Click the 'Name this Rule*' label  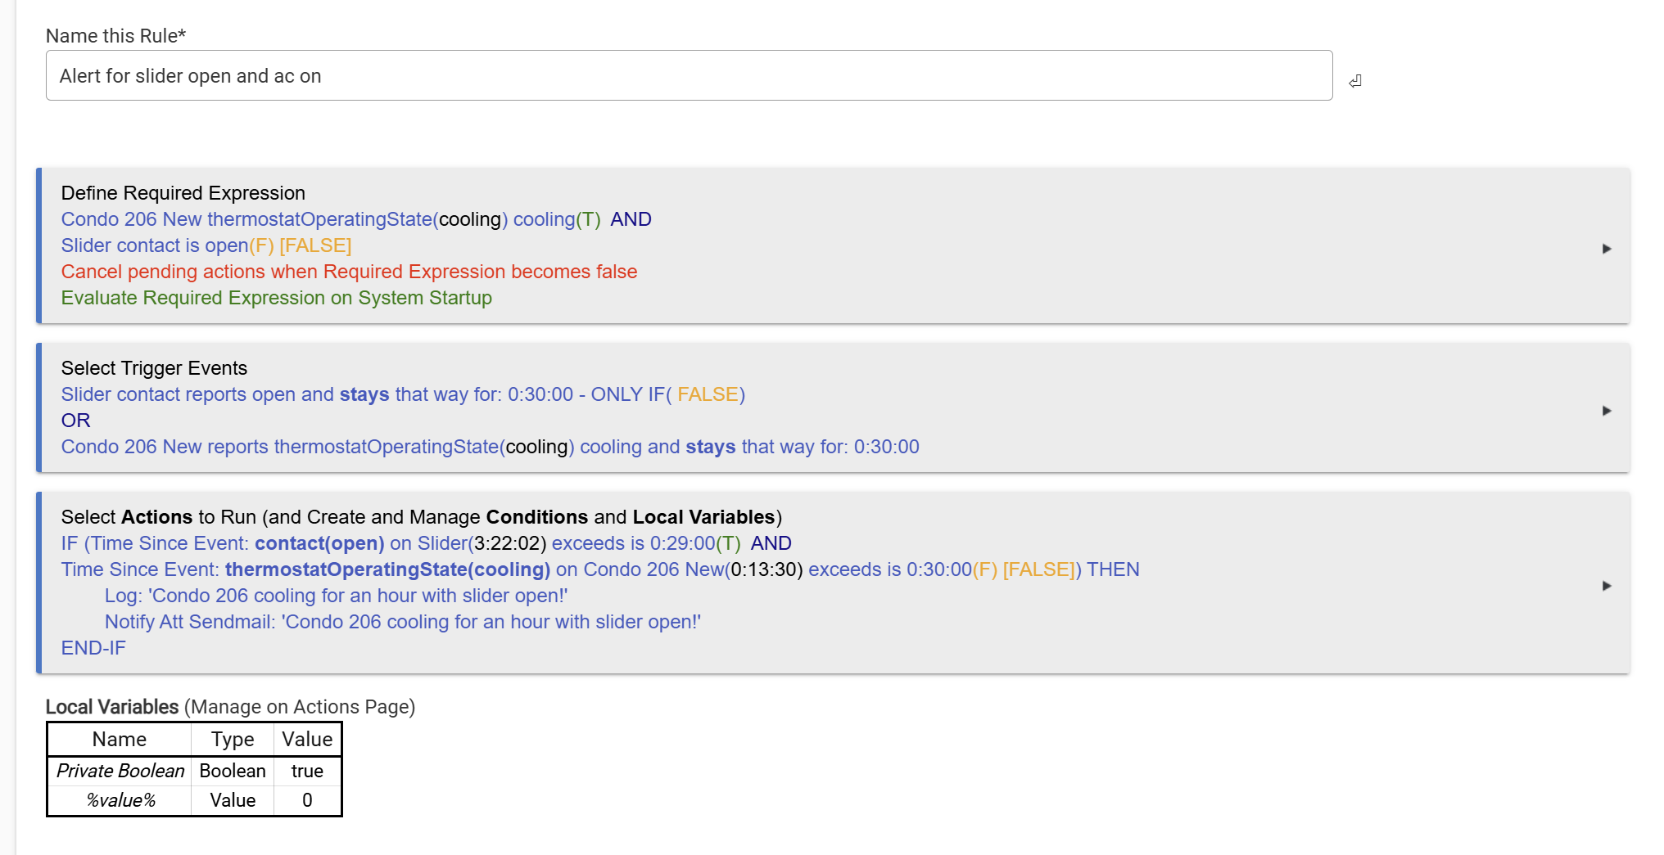click(x=116, y=36)
